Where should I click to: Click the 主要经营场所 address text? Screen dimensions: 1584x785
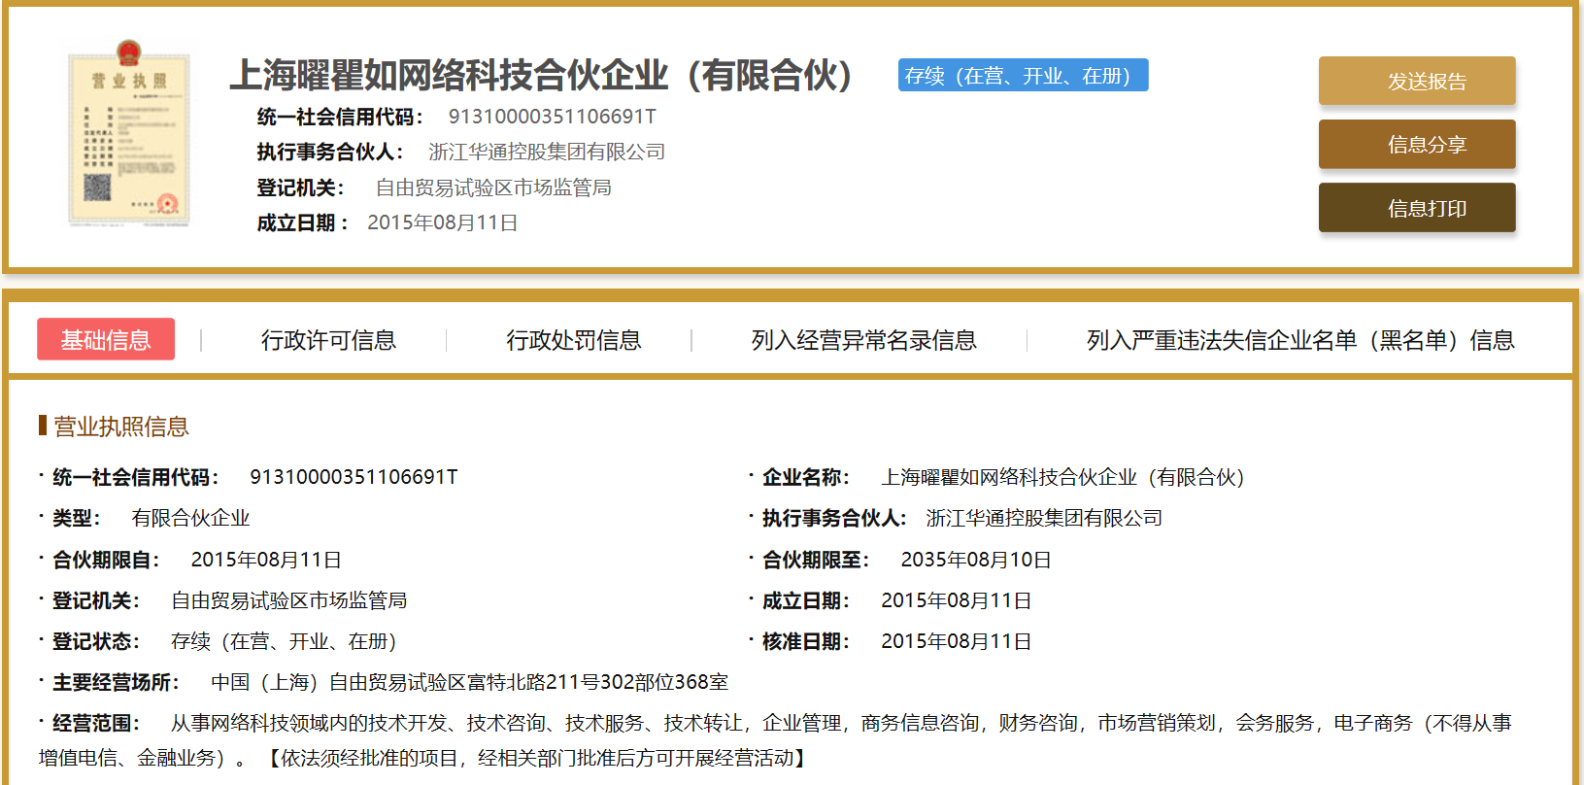pyautogui.click(x=469, y=682)
